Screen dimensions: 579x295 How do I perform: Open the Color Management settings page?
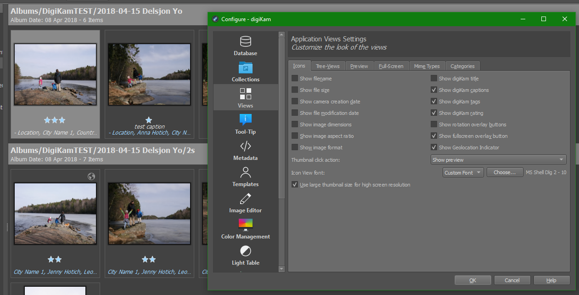(x=245, y=229)
